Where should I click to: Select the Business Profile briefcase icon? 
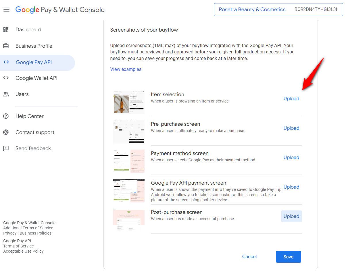(x=6, y=46)
